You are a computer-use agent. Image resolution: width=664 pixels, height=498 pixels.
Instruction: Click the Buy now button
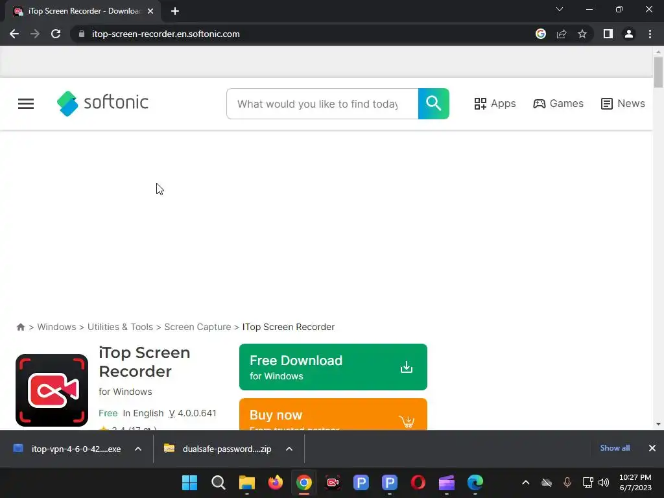coord(333,414)
